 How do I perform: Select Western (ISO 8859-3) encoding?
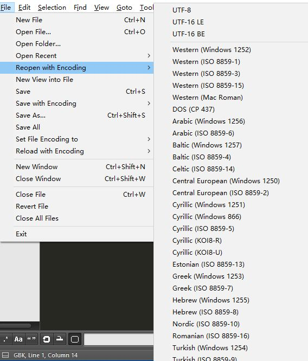[231, 74]
